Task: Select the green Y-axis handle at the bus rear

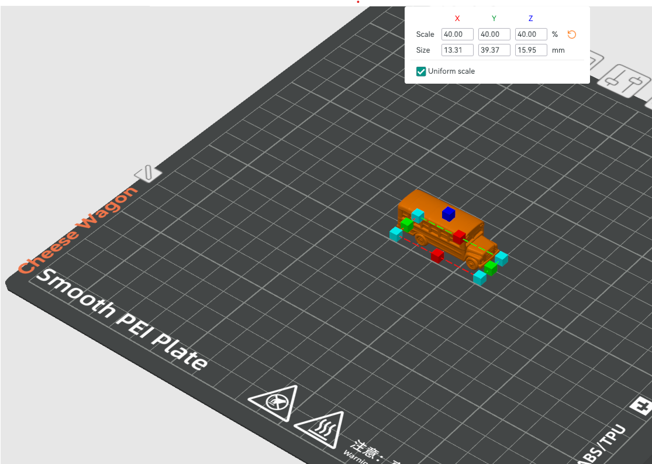Action: (x=406, y=225)
